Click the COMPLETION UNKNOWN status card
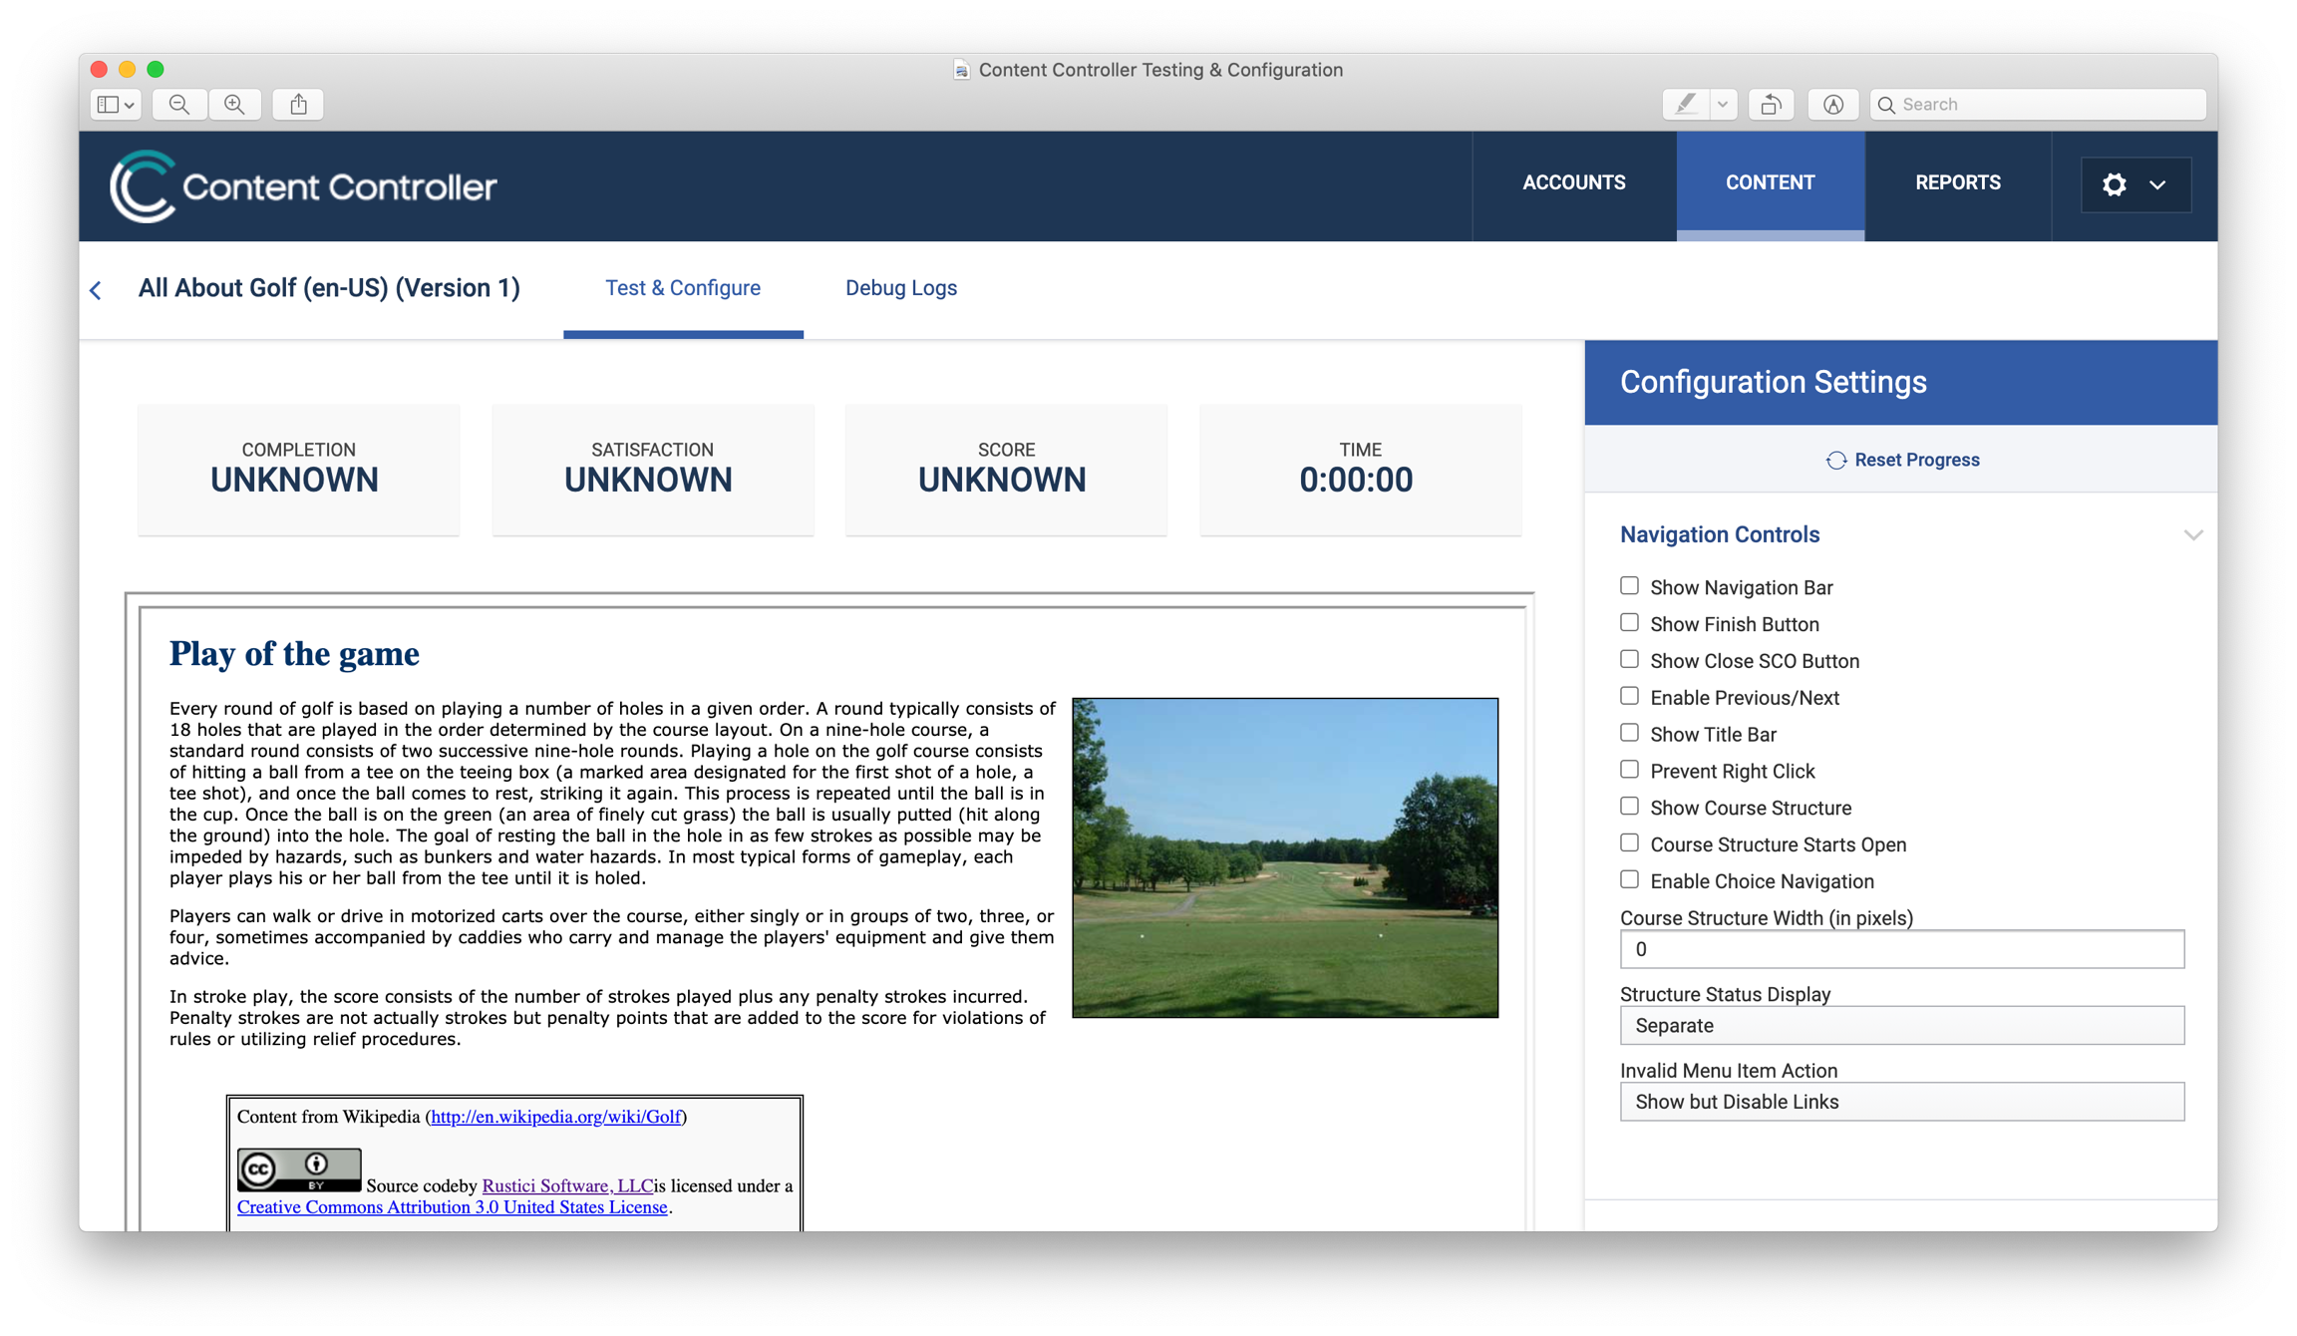This screenshot has width=2297, height=1336. click(298, 469)
